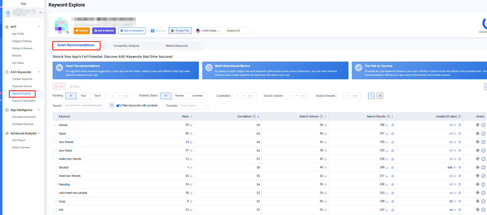Open search volume trend for friending row

[x=325, y=185]
